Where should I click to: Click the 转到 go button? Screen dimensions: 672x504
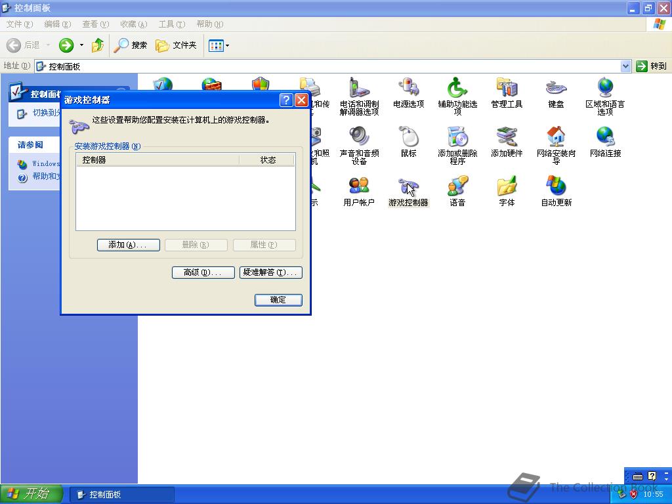coord(652,66)
